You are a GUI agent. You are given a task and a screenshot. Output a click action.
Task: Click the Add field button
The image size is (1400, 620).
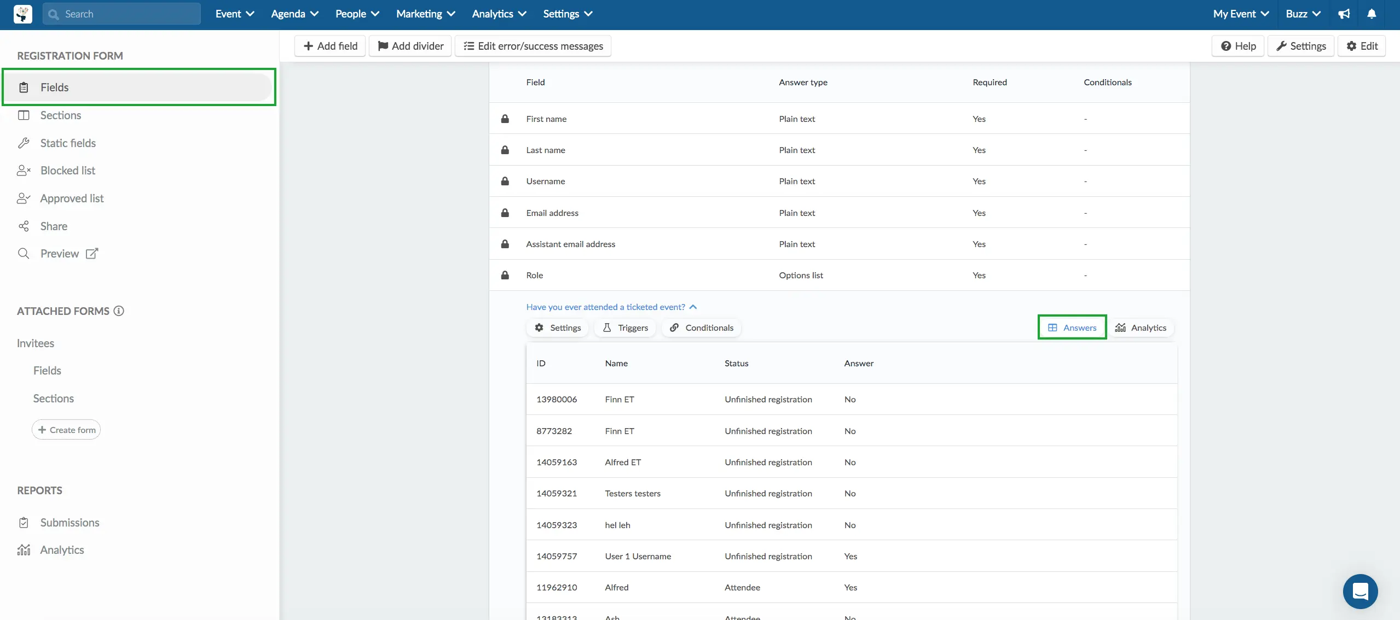330,46
